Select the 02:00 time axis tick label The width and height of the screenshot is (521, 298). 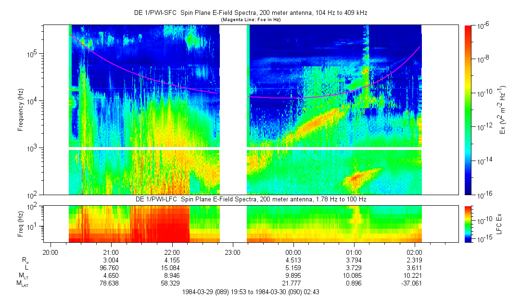(415, 252)
